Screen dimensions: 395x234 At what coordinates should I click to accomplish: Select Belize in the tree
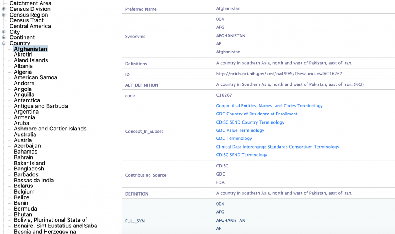22,197
